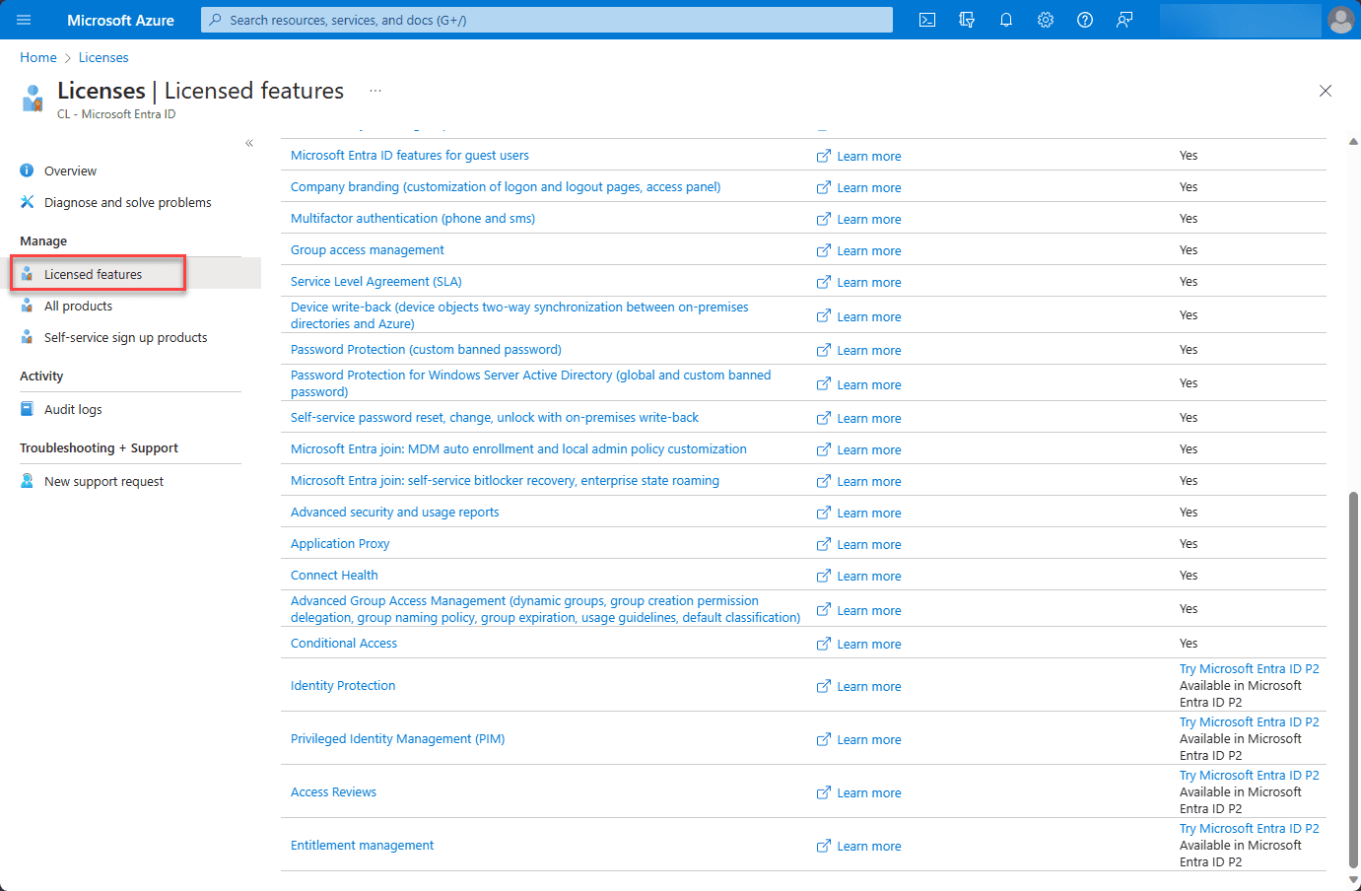Viewport: 1361px width, 891px height.
Task: Open Application Proxy link
Action: pos(340,543)
